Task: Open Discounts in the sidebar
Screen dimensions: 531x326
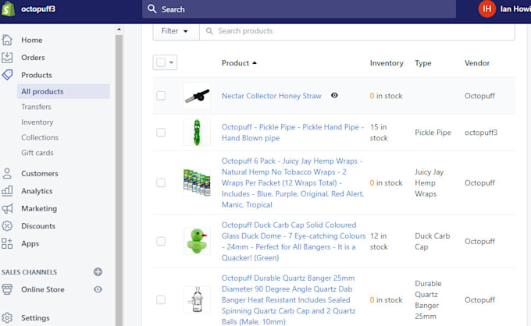Action: 38,226
